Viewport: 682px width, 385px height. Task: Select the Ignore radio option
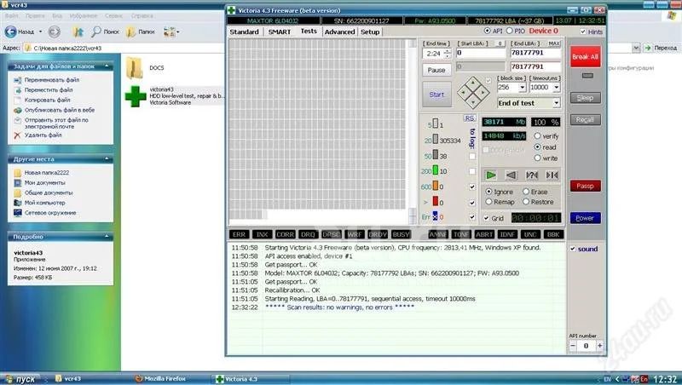(488, 192)
